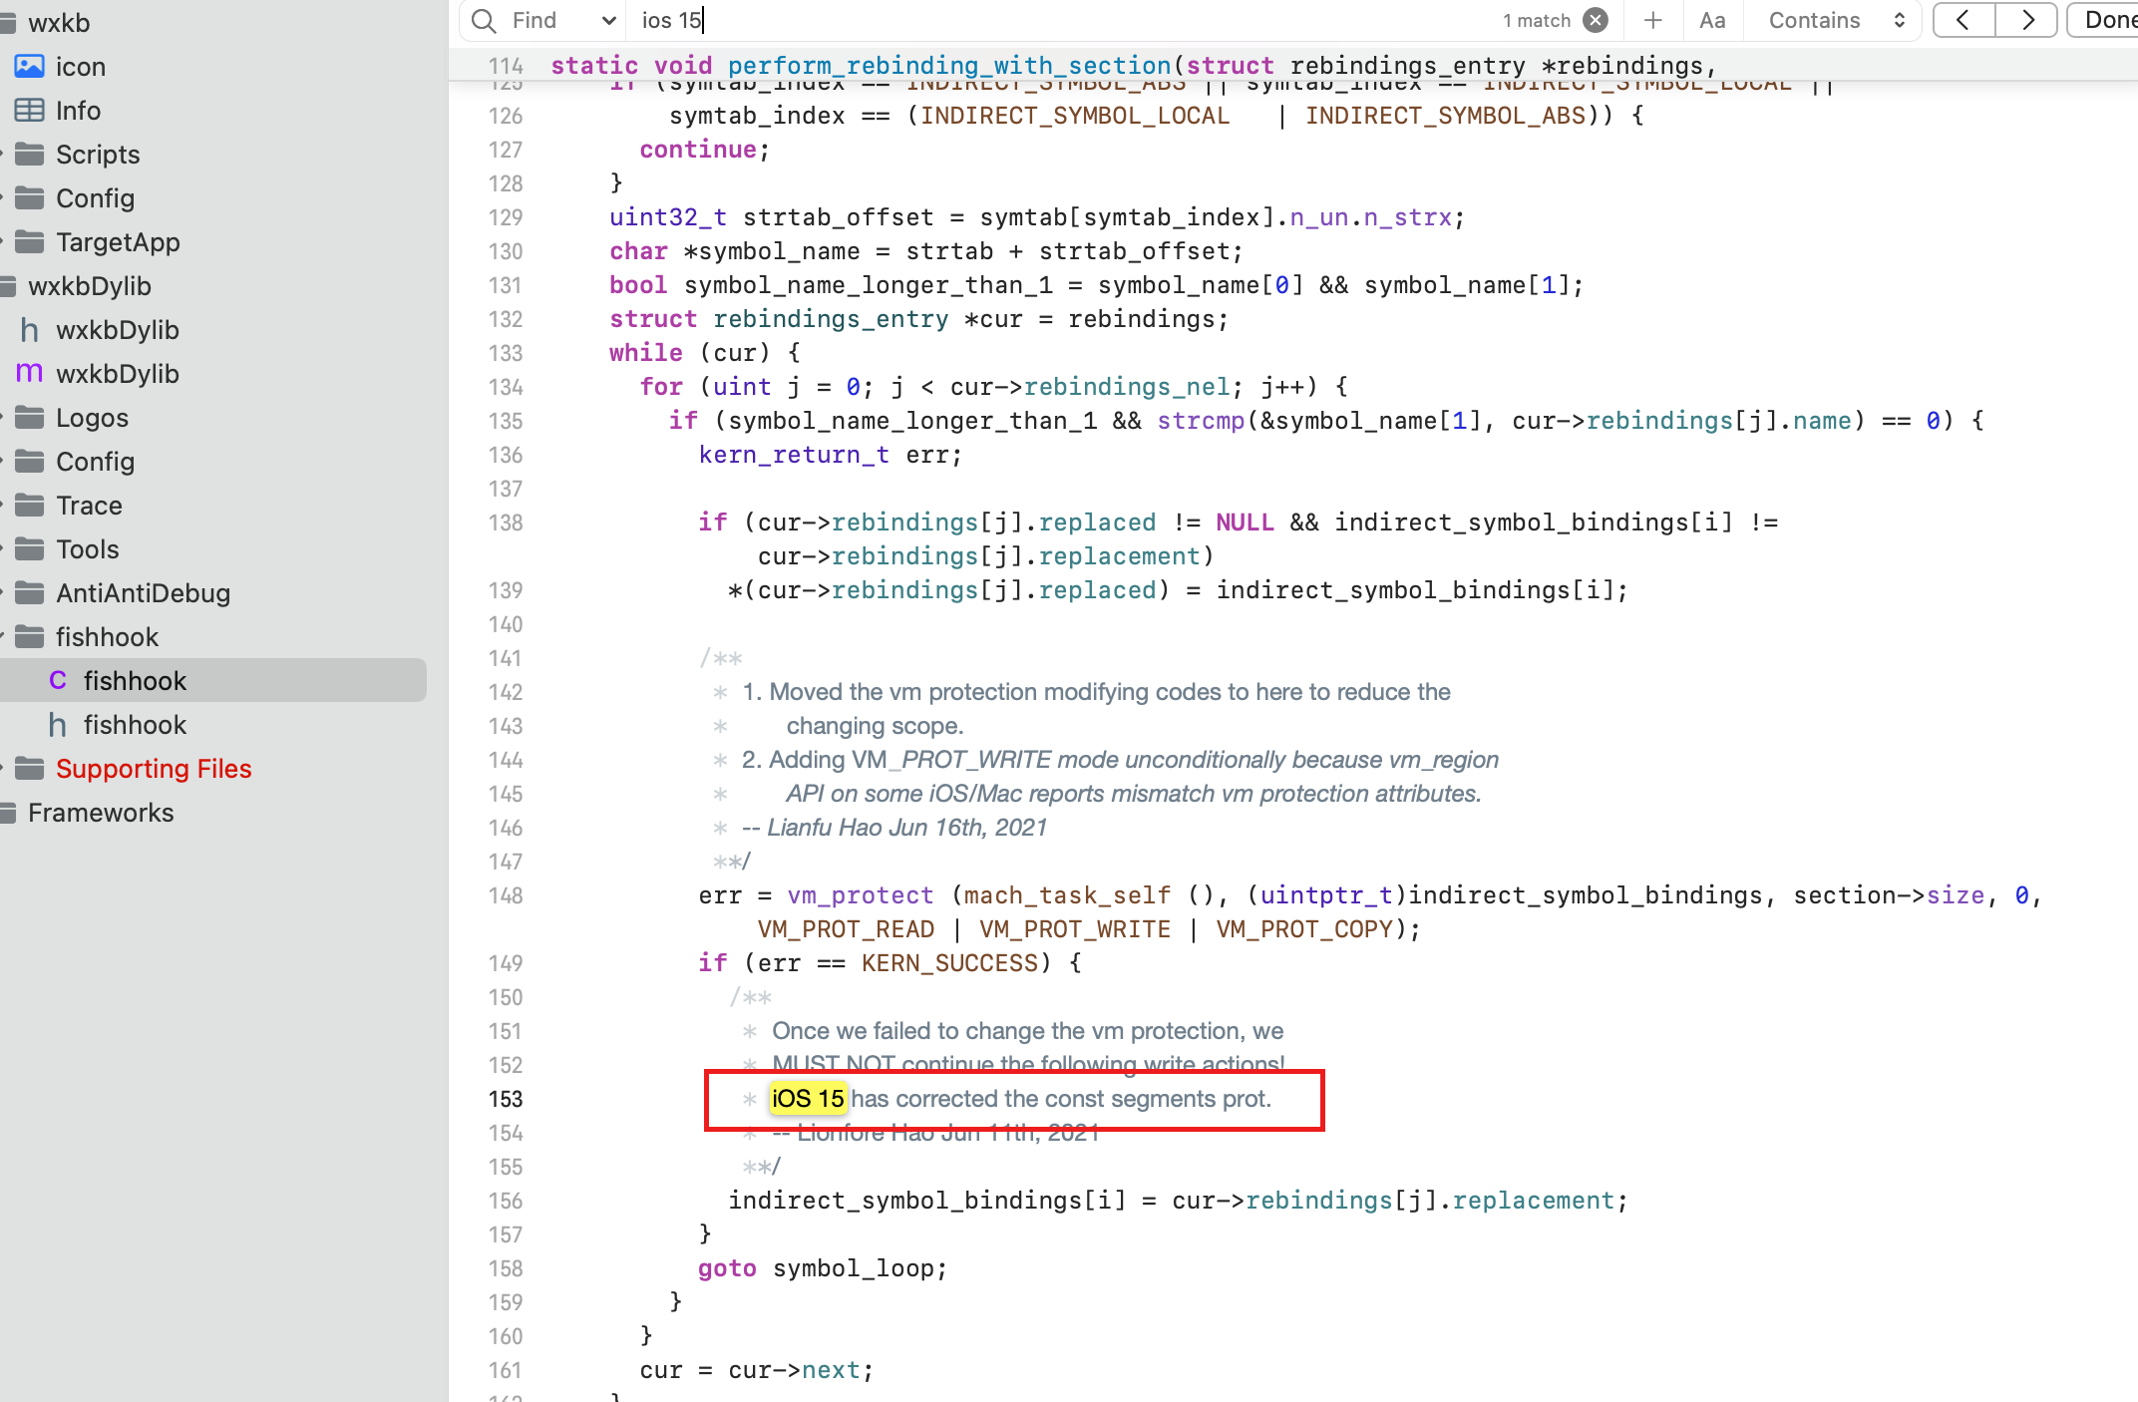This screenshot has width=2138, height=1402.
Task: Navigate to the previous search match
Action: point(1962,20)
